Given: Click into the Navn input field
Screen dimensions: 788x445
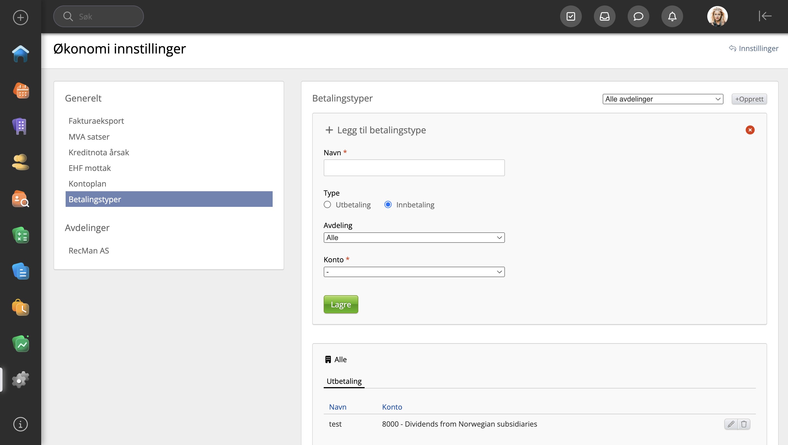Looking at the screenshot, I should coord(414,168).
